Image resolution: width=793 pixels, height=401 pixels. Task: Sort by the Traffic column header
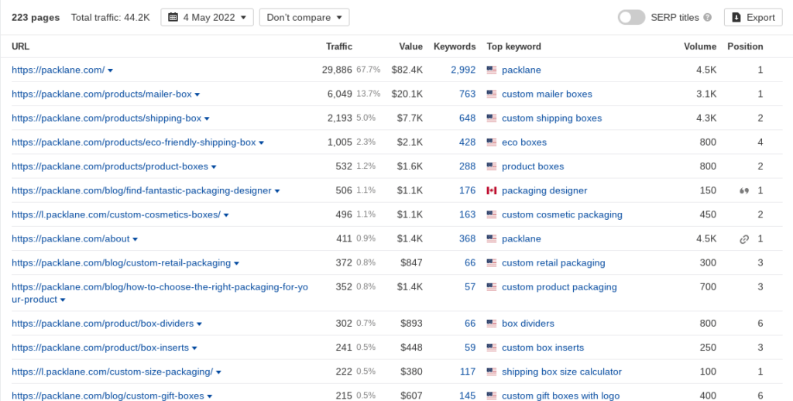point(339,46)
